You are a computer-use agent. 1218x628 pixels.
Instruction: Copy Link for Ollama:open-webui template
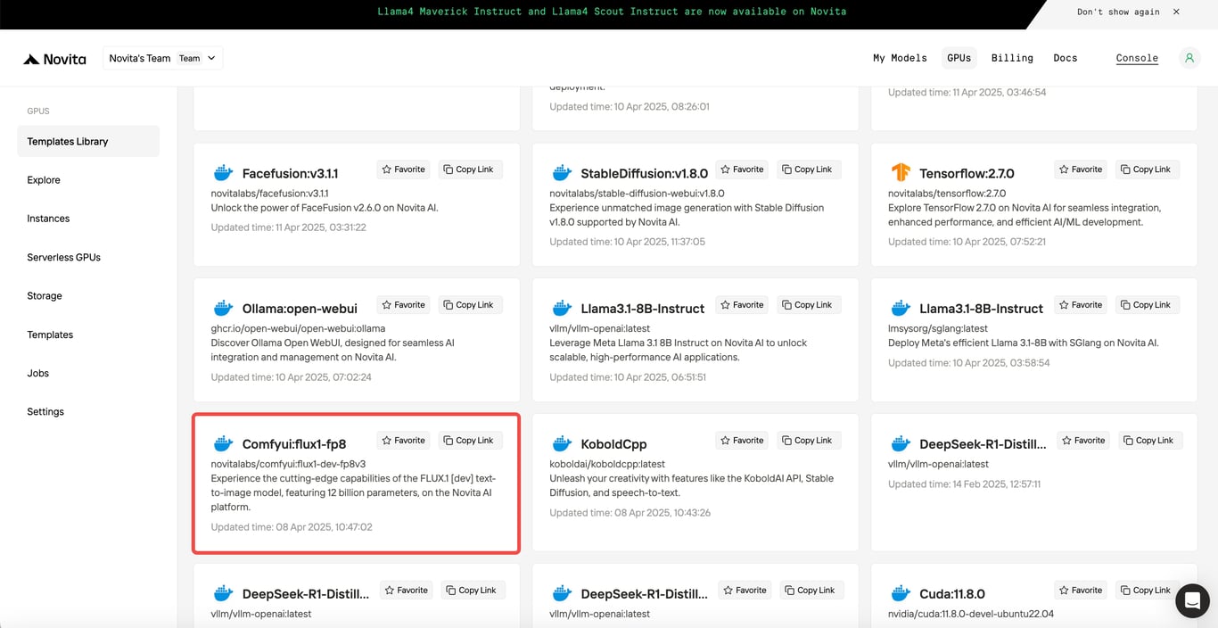pyautogui.click(x=468, y=305)
